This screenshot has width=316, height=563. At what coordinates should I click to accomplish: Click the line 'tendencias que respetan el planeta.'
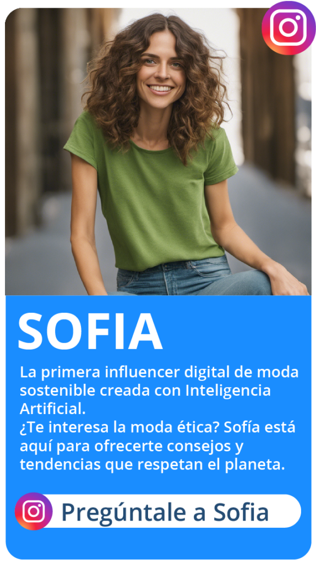click(x=152, y=465)
